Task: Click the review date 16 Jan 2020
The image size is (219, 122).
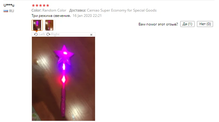Action: tap(87, 16)
